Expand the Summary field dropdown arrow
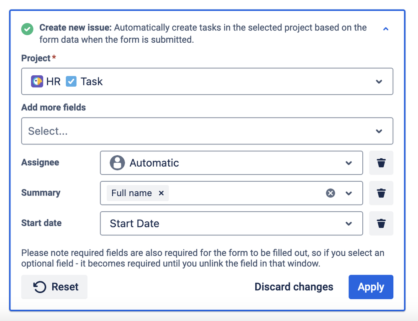418x321 pixels. point(349,193)
